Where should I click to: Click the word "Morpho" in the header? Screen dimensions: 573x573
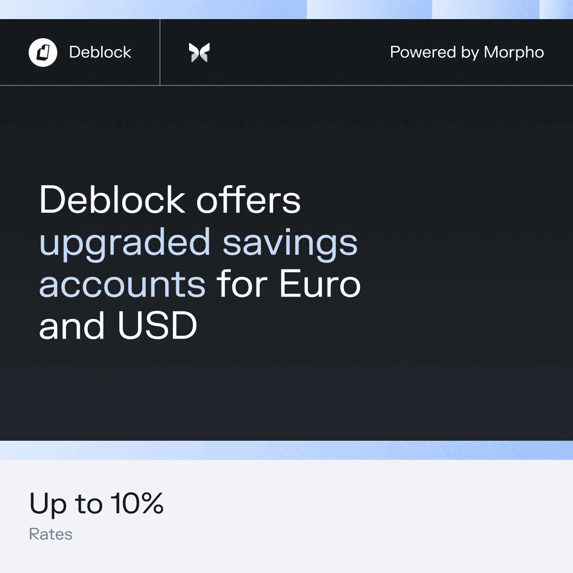pos(514,52)
